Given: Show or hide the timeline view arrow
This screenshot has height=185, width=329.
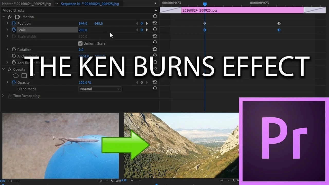Looking at the screenshot, I should (x=155, y=4).
